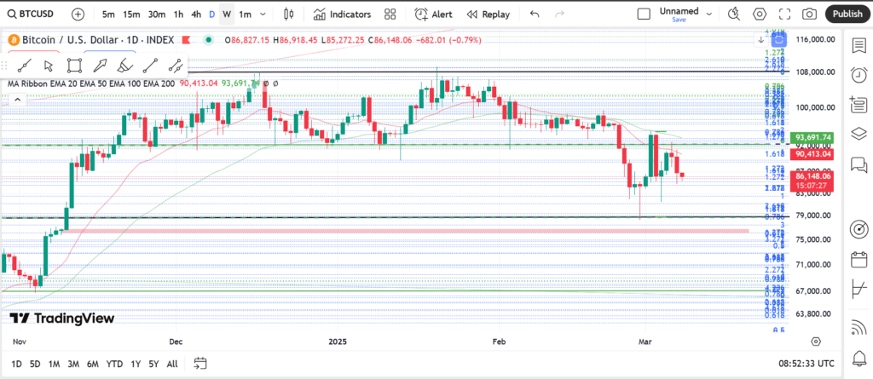The width and height of the screenshot is (873, 379).
Task: Open the candlestick chart type menu
Action: [288, 14]
